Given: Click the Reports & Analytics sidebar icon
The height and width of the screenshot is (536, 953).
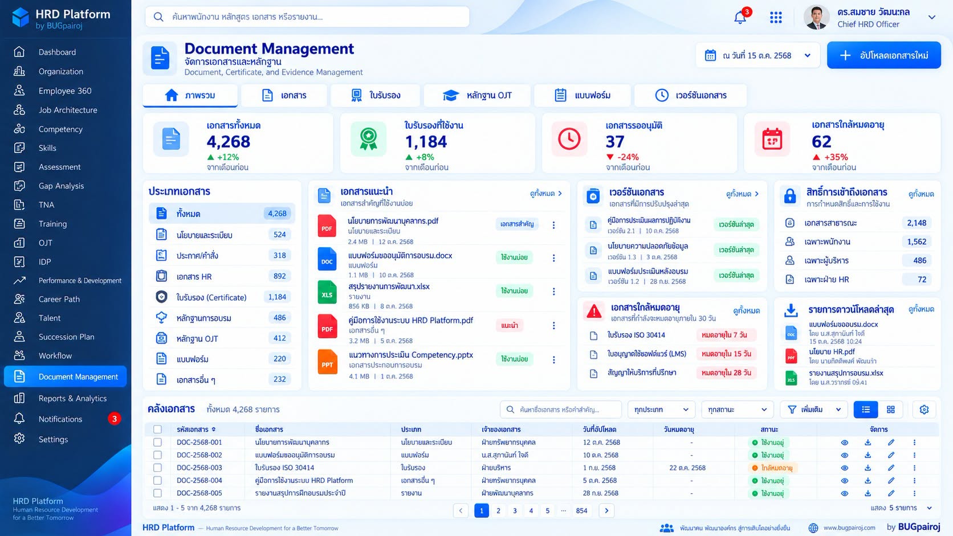Looking at the screenshot, I should 19,398.
